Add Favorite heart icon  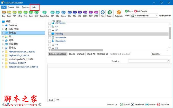(136, 11)
